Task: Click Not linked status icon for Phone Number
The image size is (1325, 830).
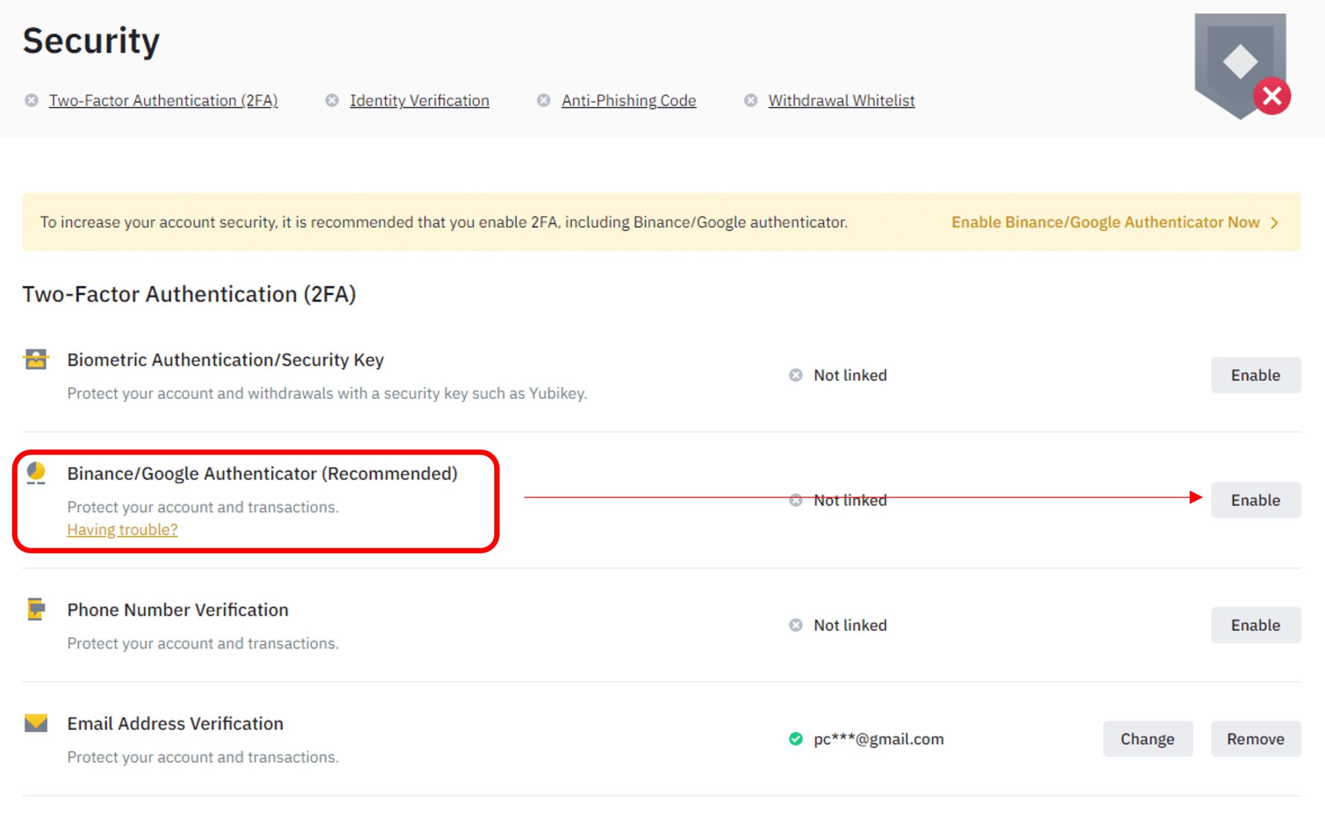Action: click(796, 625)
